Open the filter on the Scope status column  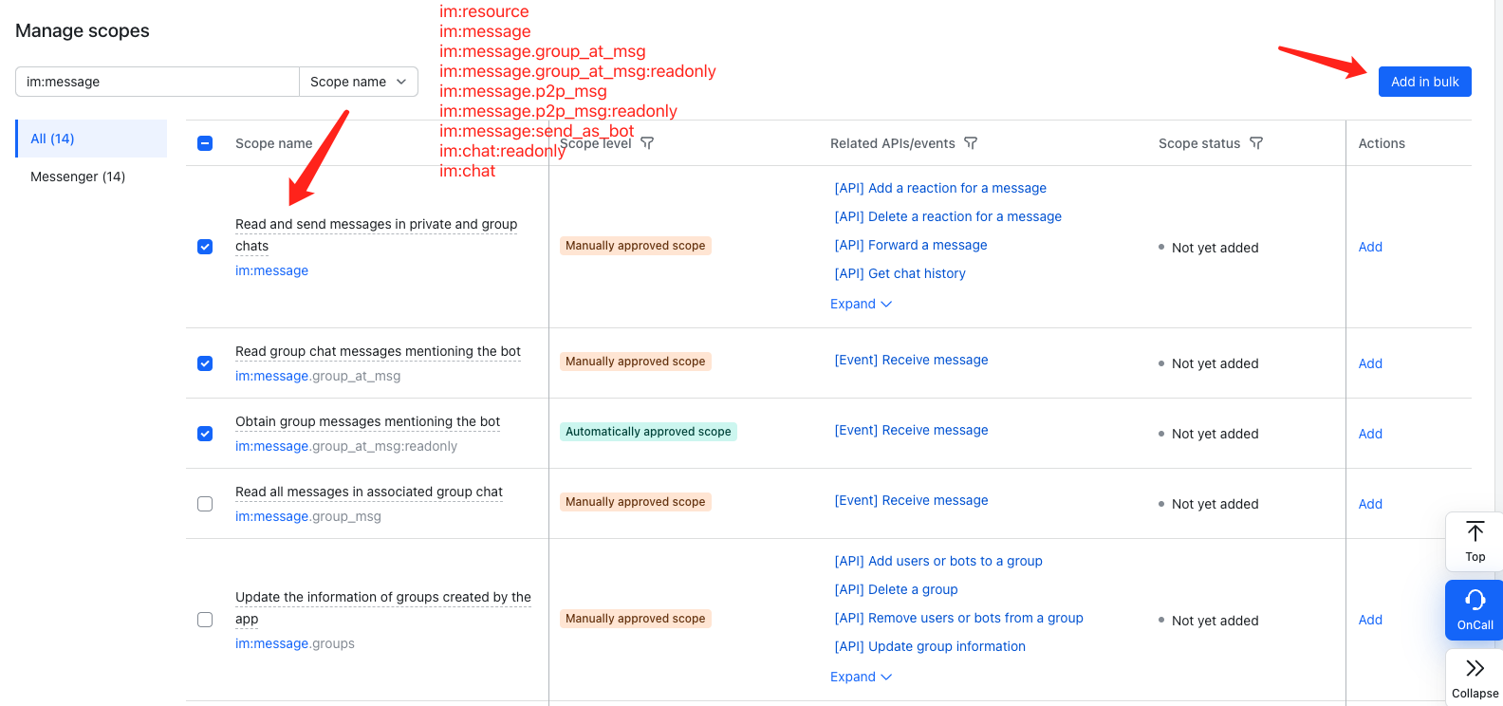1256,142
